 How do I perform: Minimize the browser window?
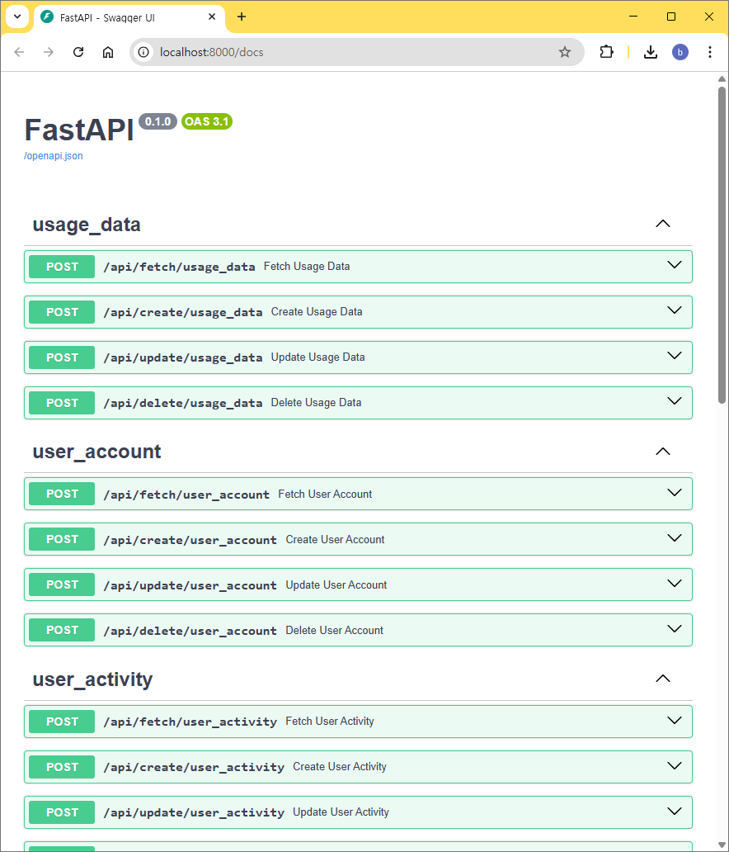click(x=633, y=17)
